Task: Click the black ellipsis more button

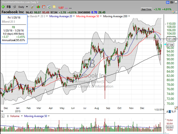Action: click(70, 8)
